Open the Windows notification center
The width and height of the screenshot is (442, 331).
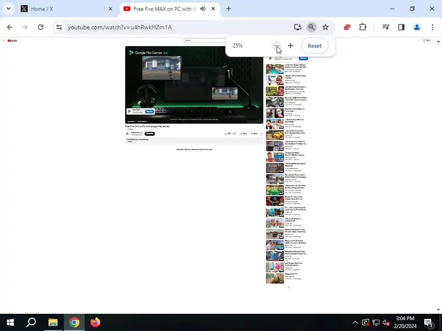[428, 322]
